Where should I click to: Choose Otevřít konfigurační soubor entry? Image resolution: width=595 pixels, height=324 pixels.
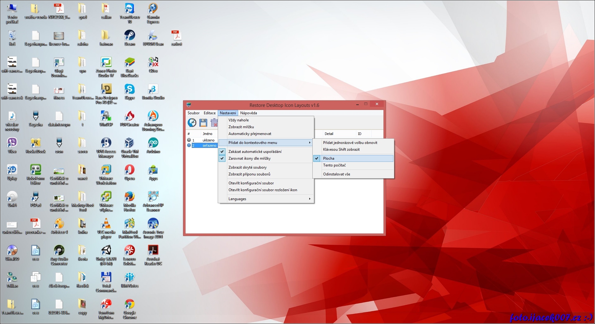pos(251,183)
